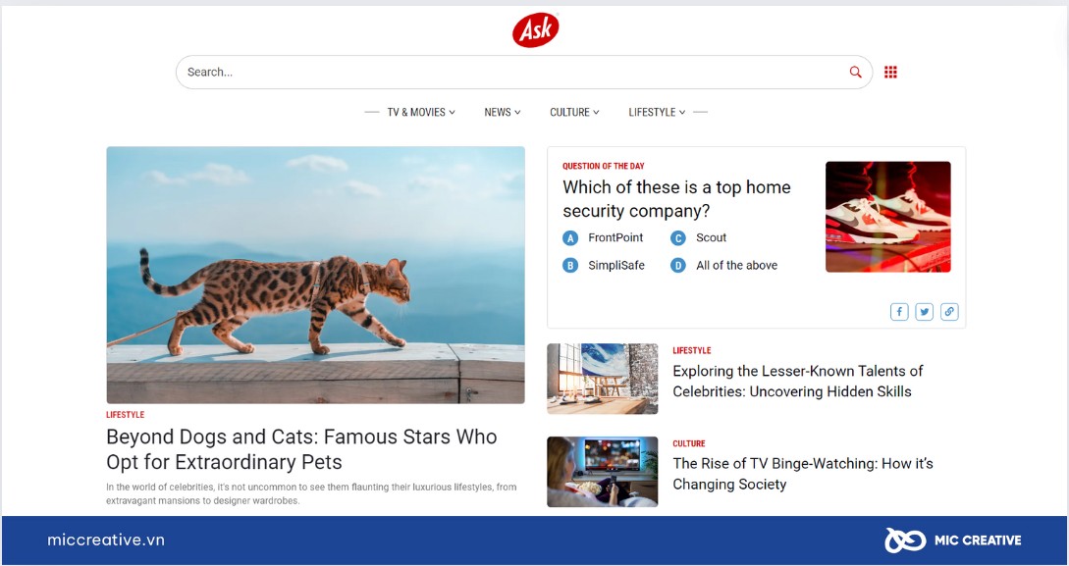Image resolution: width=1069 pixels, height=566 pixels.
Task: Click the sneakers thumbnail image
Action: pos(887,217)
